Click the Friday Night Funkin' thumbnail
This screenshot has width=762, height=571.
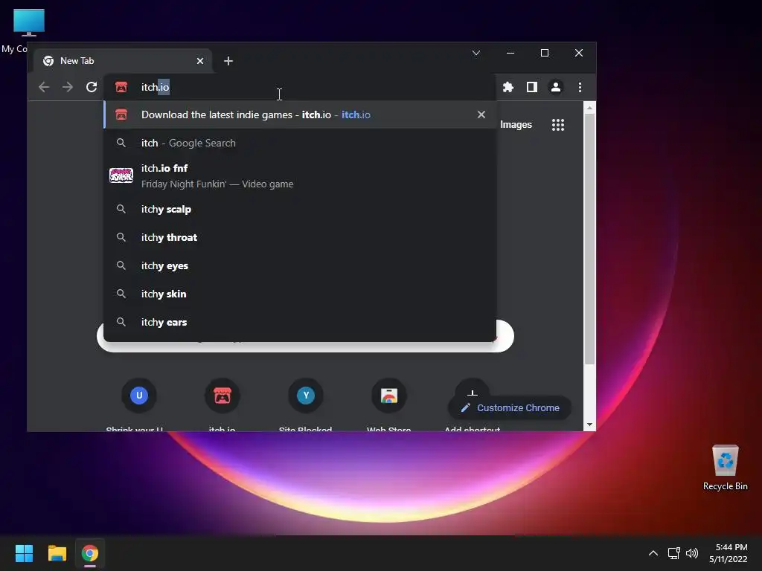coord(121,175)
